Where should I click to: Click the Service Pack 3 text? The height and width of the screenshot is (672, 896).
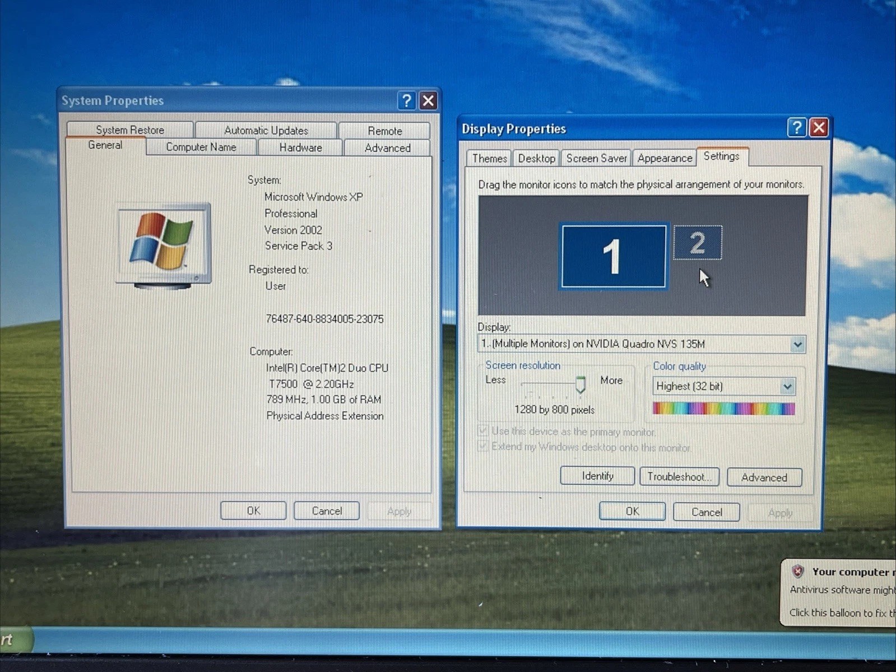(x=299, y=245)
